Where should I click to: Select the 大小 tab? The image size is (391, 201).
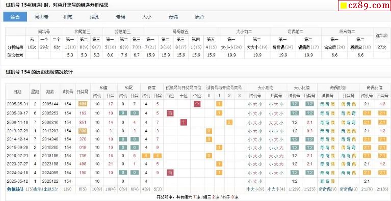pyautogui.click(x=147, y=17)
